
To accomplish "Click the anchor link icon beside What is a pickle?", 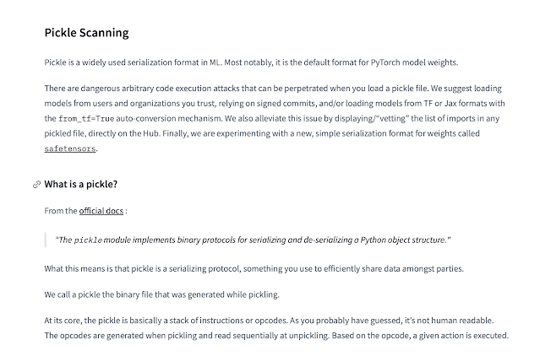I will (36, 185).
